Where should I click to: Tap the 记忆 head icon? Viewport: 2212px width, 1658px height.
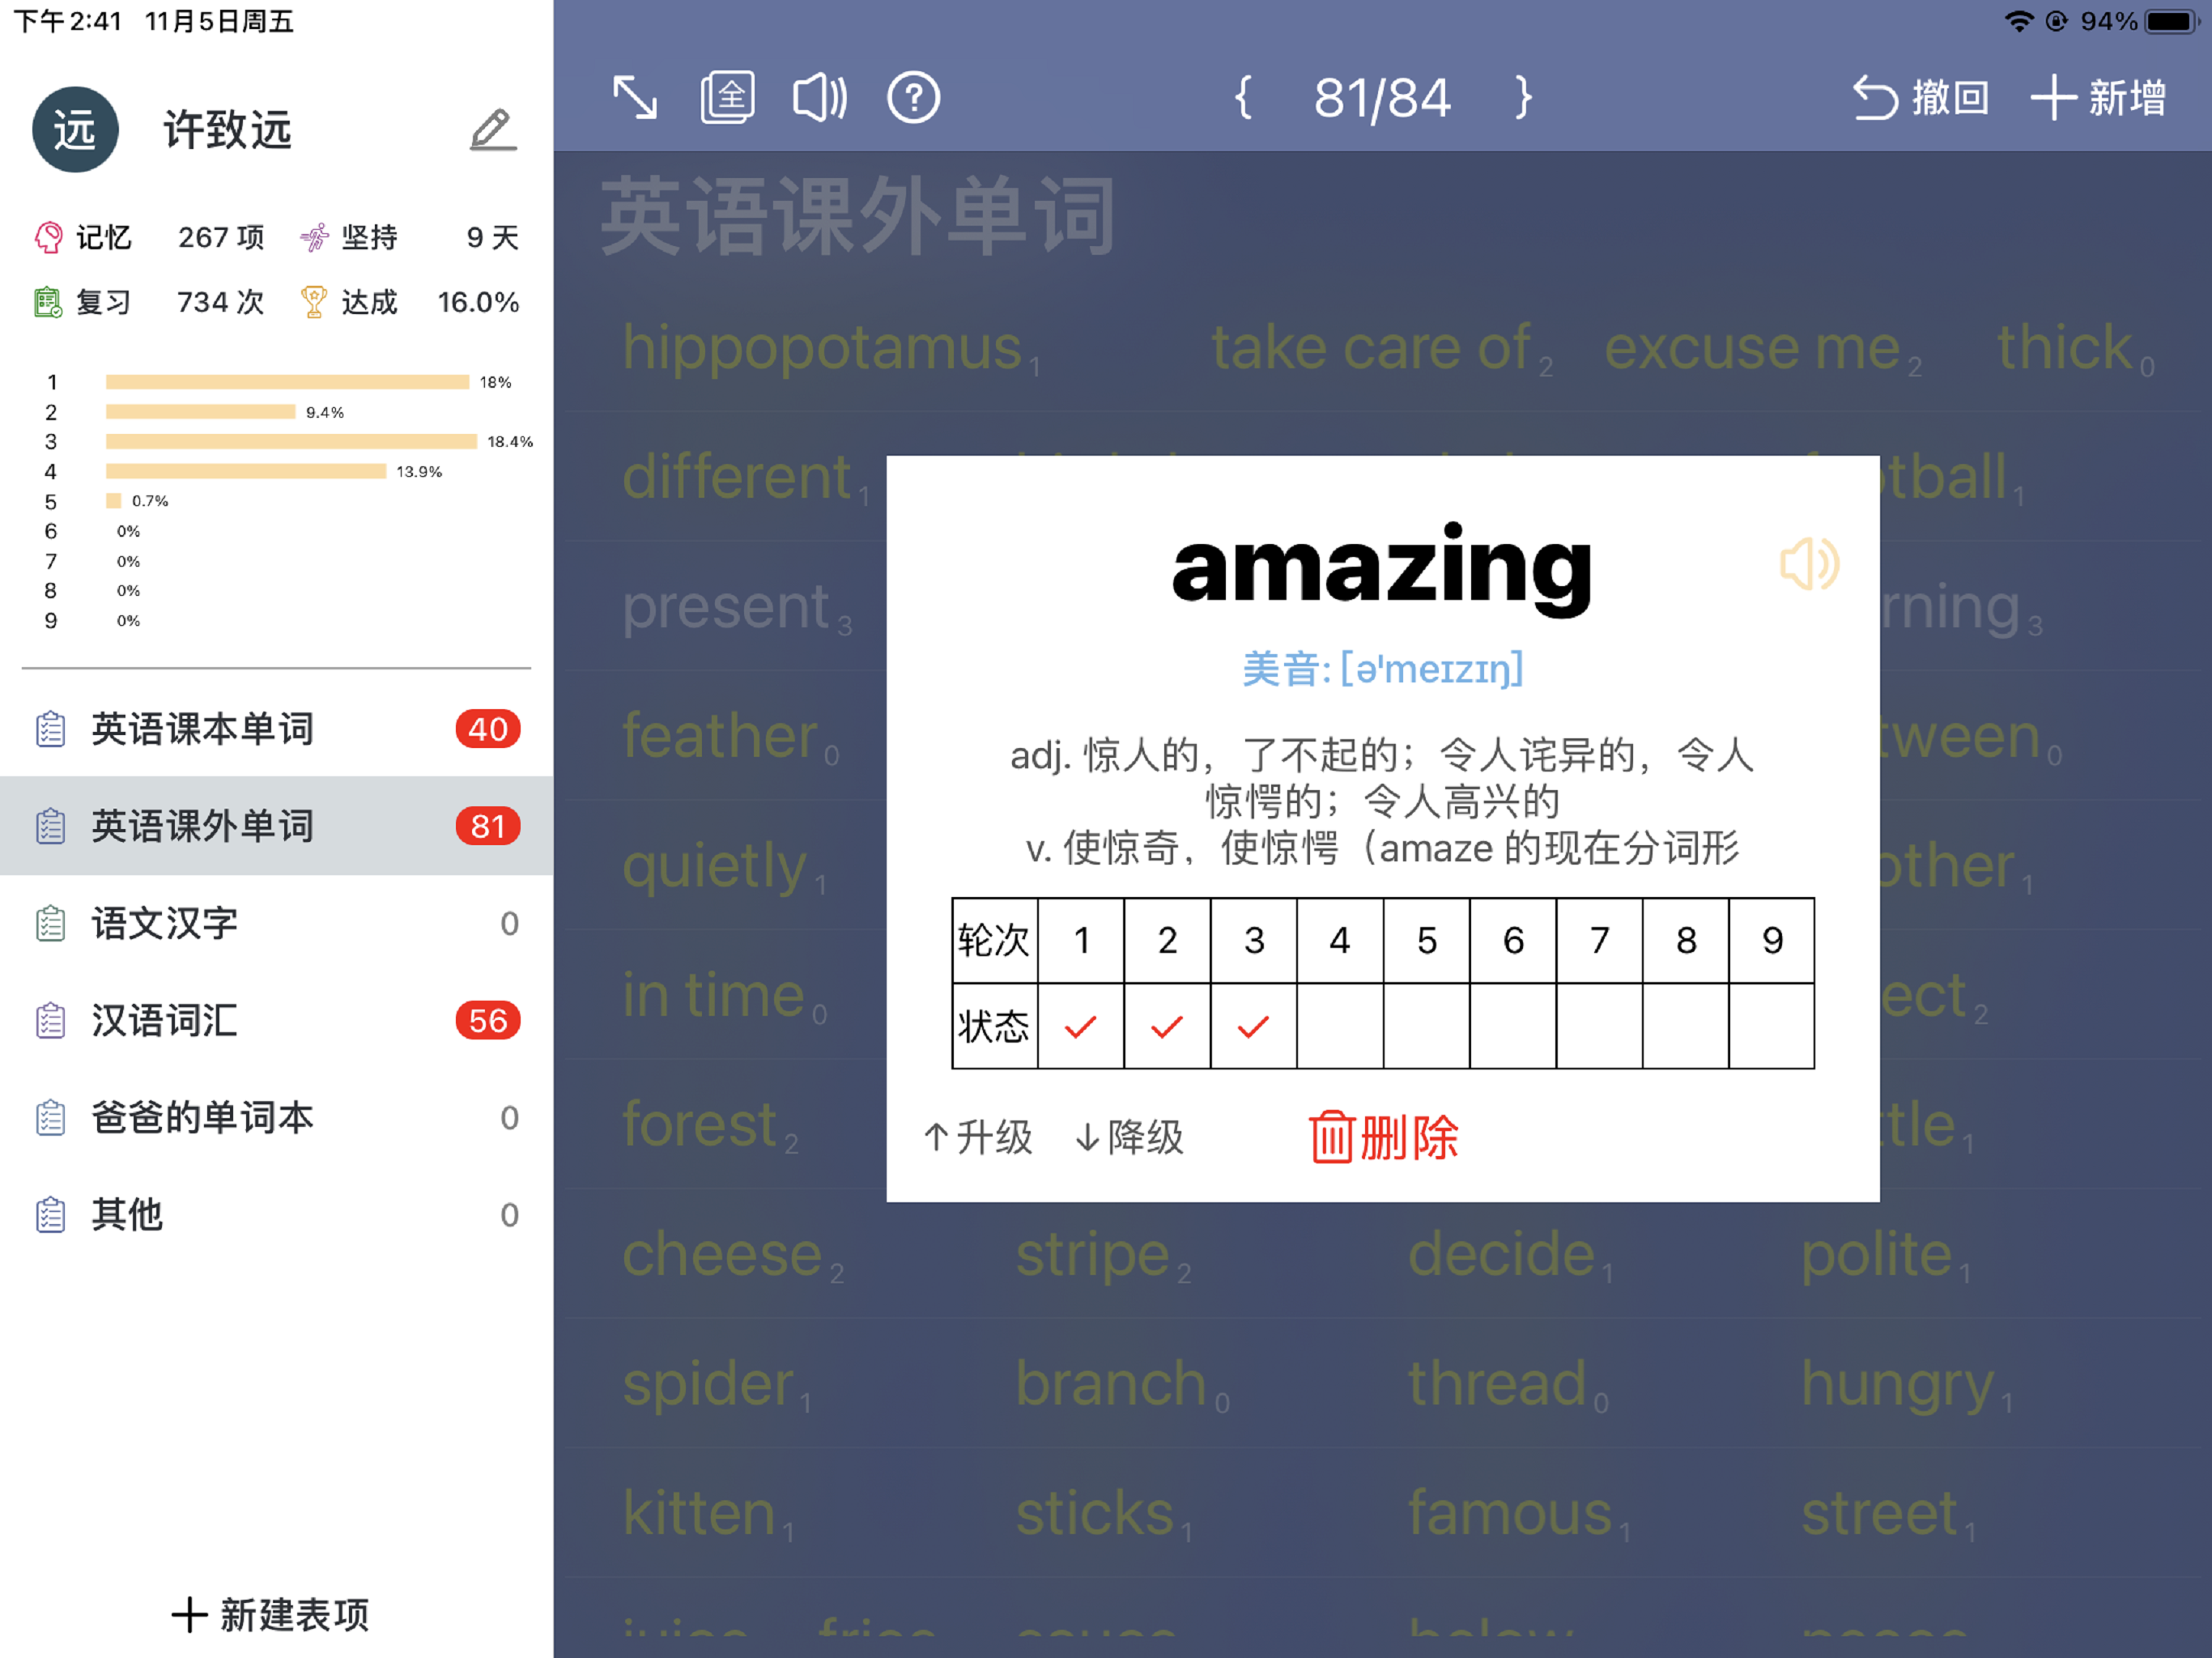48,237
